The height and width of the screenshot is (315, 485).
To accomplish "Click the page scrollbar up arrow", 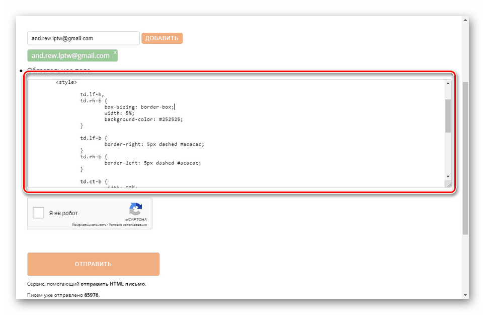I will (x=465, y=20).
